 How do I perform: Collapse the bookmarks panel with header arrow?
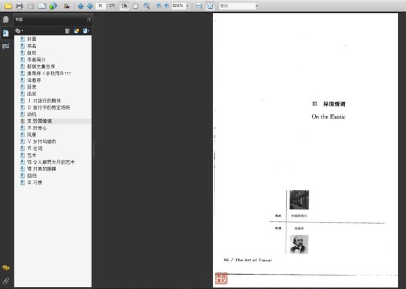coord(89,20)
